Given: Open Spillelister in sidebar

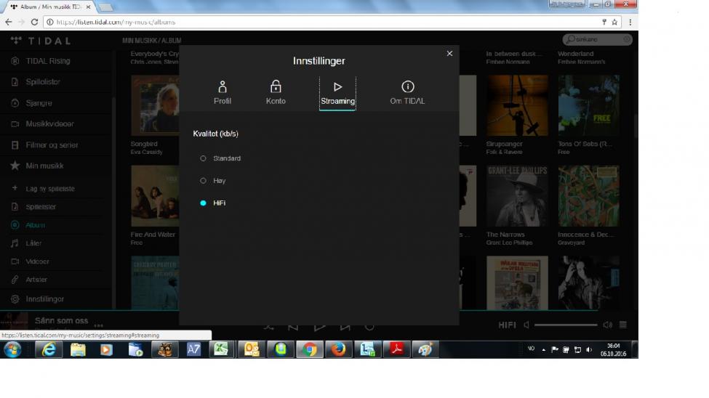Looking at the screenshot, I should tap(42, 82).
